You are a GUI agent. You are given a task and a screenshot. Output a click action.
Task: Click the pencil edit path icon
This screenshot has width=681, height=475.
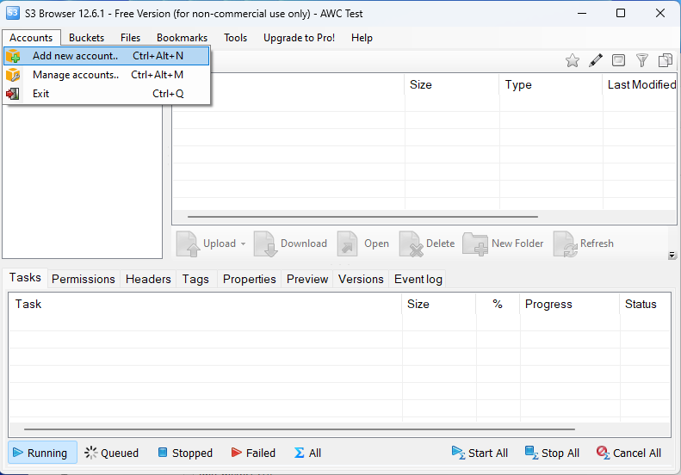click(x=596, y=60)
